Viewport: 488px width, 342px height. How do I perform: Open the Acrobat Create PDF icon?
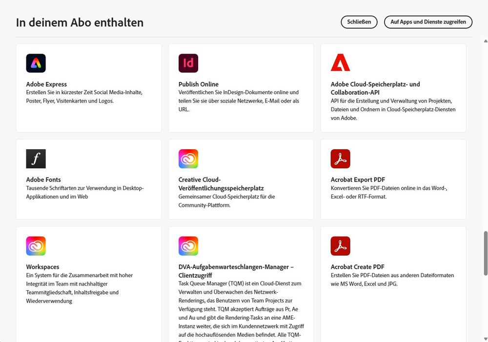tap(340, 246)
